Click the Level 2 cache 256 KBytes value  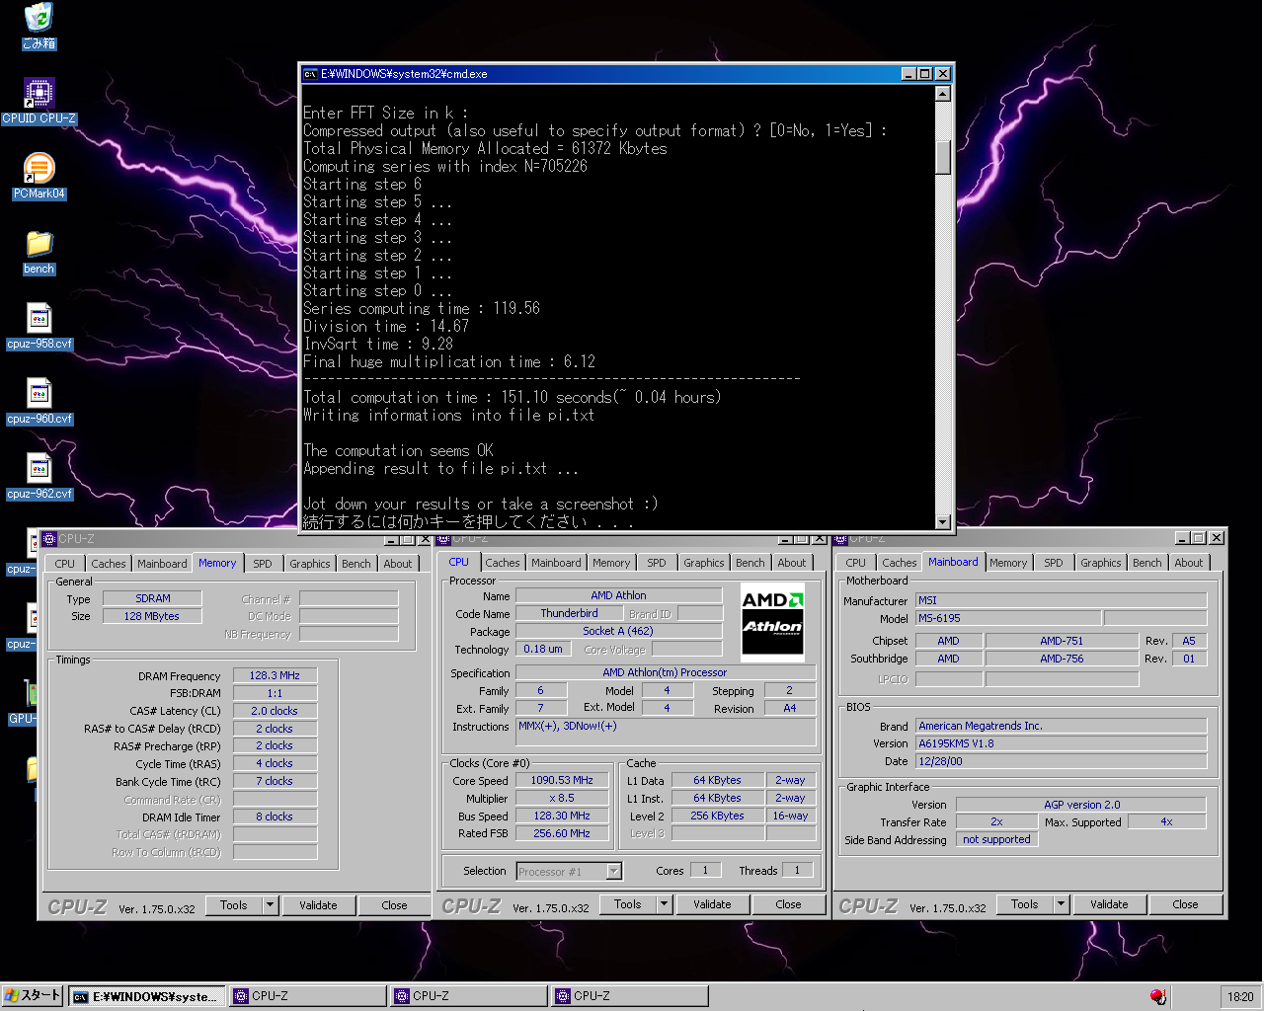point(718,816)
